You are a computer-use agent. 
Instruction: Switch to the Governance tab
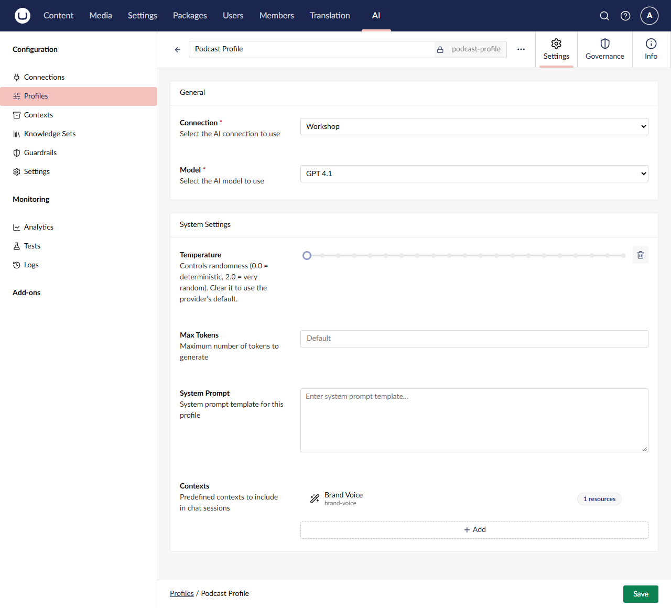click(605, 50)
